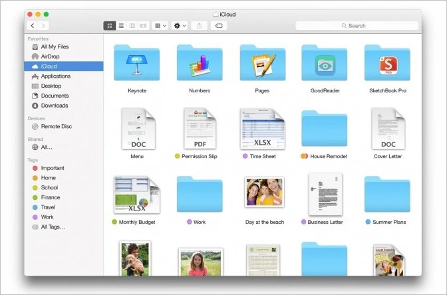Select the Permission Slip PDF icon
This screenshot has height=295, width=447.
[x=200, y=128]
